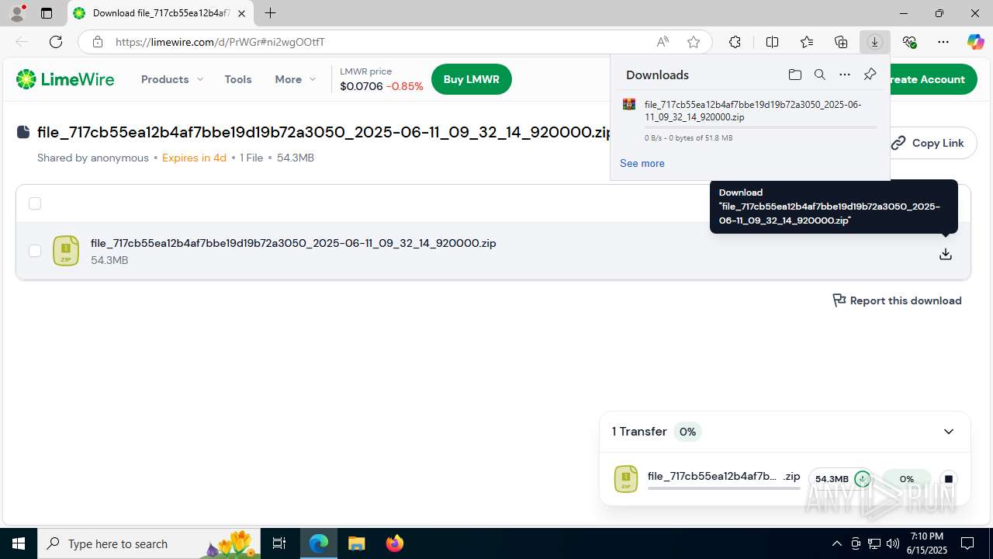Open Favorites list icon
The width and height of the screenshot is (993, 559).
click(x=807, y=42)
